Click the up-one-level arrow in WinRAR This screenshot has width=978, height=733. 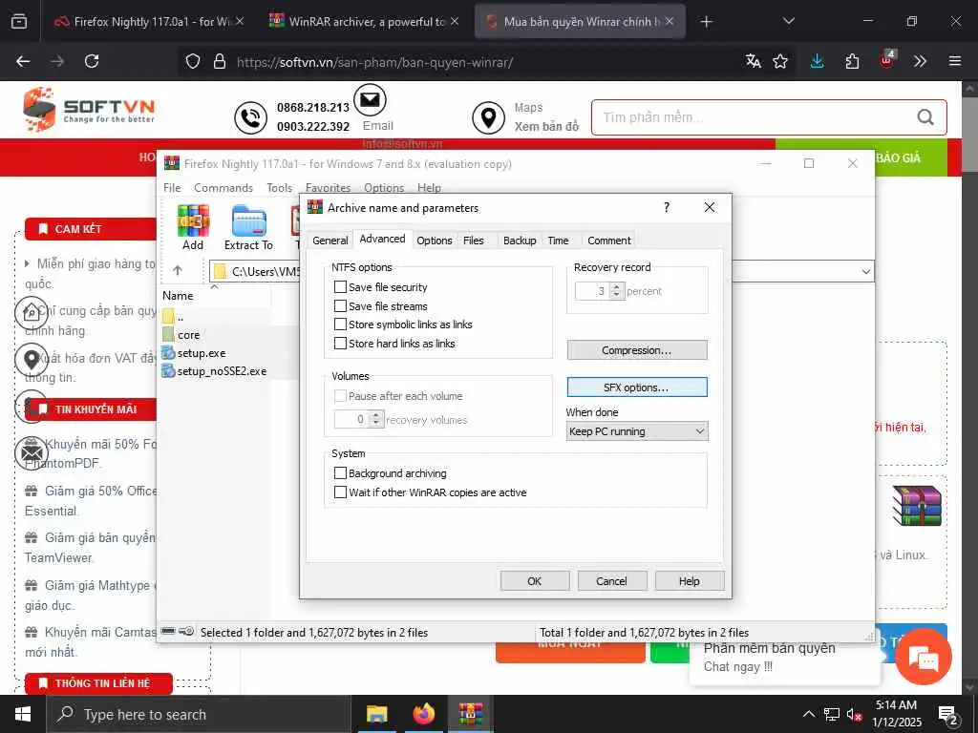178,270
